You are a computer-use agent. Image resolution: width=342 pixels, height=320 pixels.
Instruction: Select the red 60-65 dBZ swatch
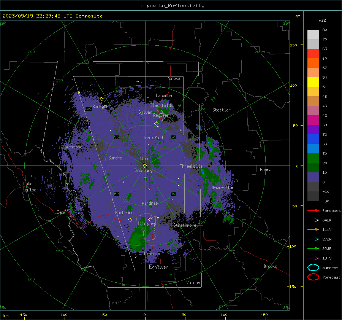click(x=313, y=54)
